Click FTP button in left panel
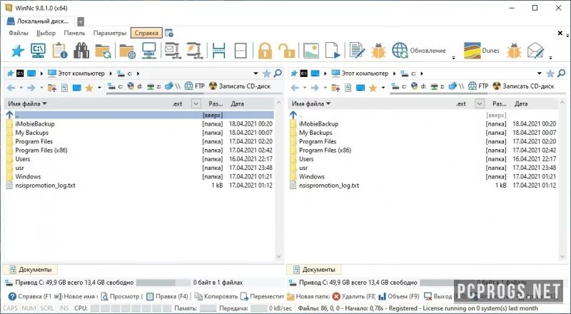571x314 pixels. pos(195,86)
